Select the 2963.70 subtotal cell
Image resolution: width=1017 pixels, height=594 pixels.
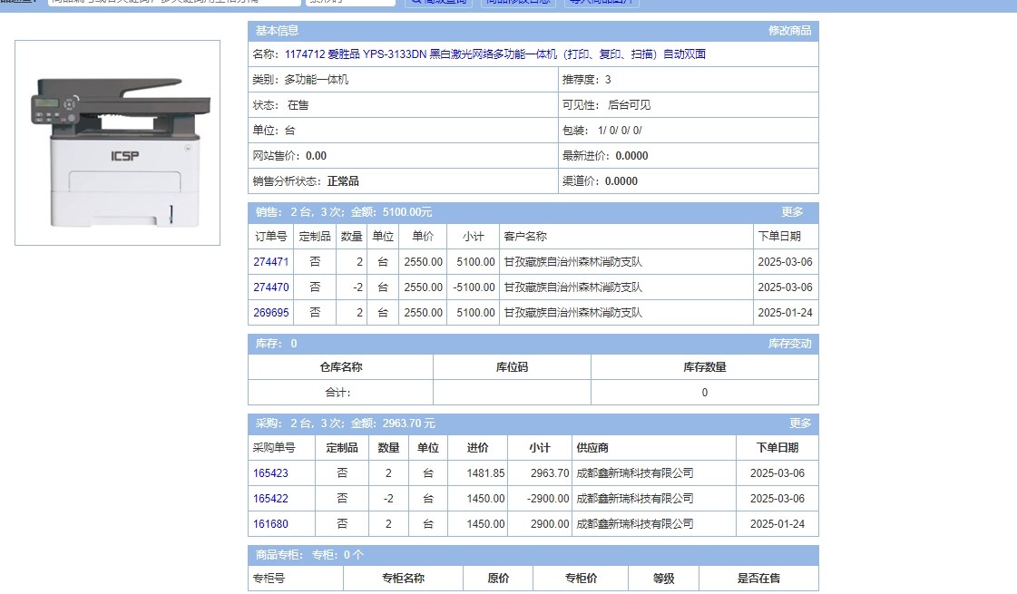[540, 473]
